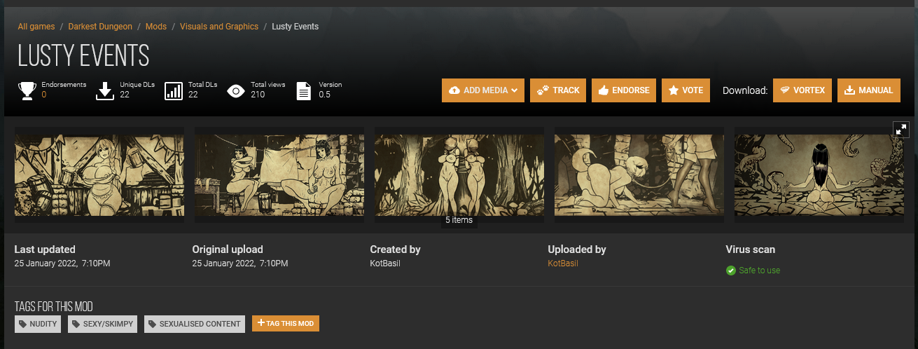Click the Unique DLs download icon
The height and width of the screenshot is (349, 918).
pyautogui.click(x=105, y=90)
